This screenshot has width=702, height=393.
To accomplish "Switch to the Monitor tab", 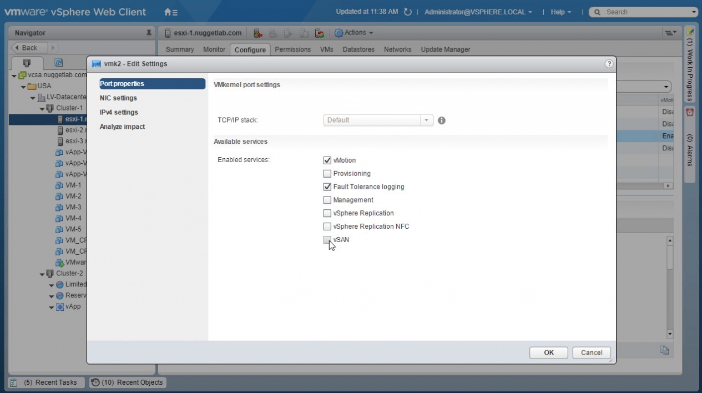I will pos(214,49).
